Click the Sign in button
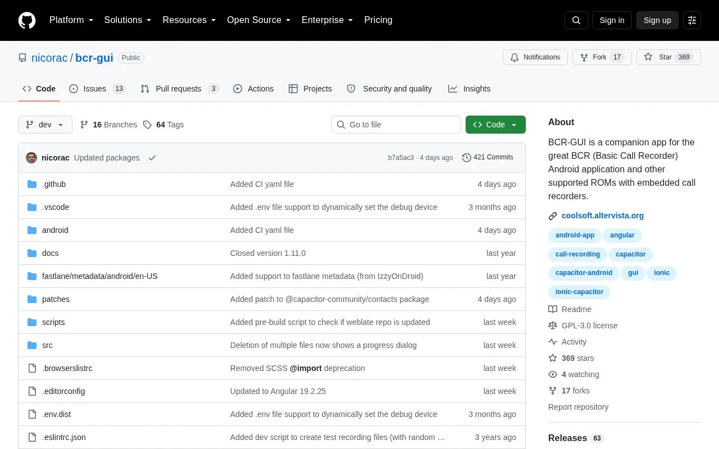Screen dimensions: 719x449 (x=612, y=20)
